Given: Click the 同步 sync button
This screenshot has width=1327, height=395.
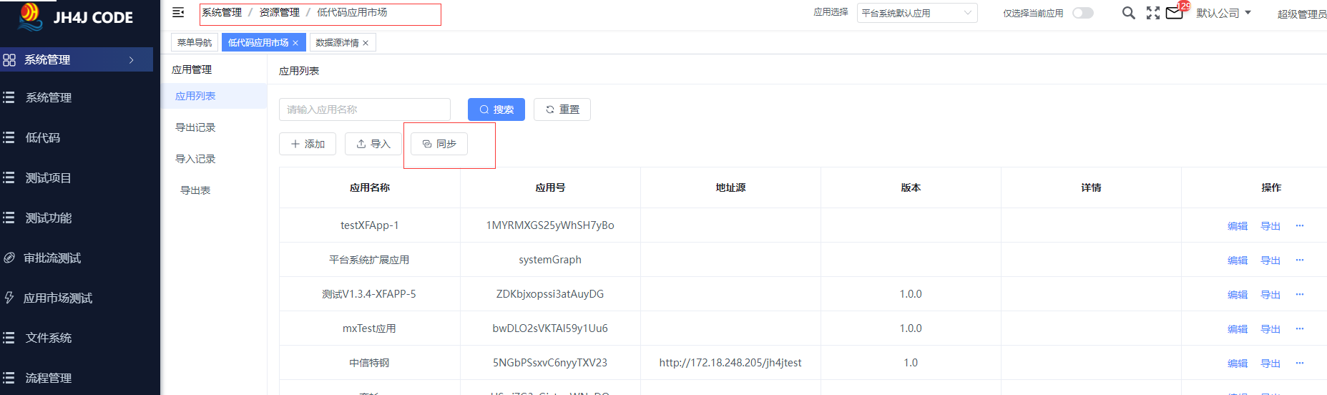Looking at the screenshot, I should click(439, 144).
